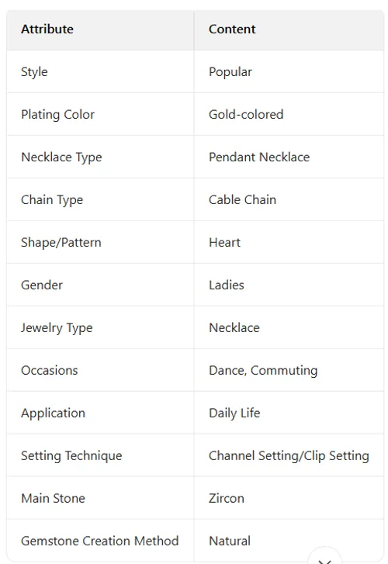Click the Content column header
Image resolution: width=388 pixels, height=564 pixels.
[232, 29]
